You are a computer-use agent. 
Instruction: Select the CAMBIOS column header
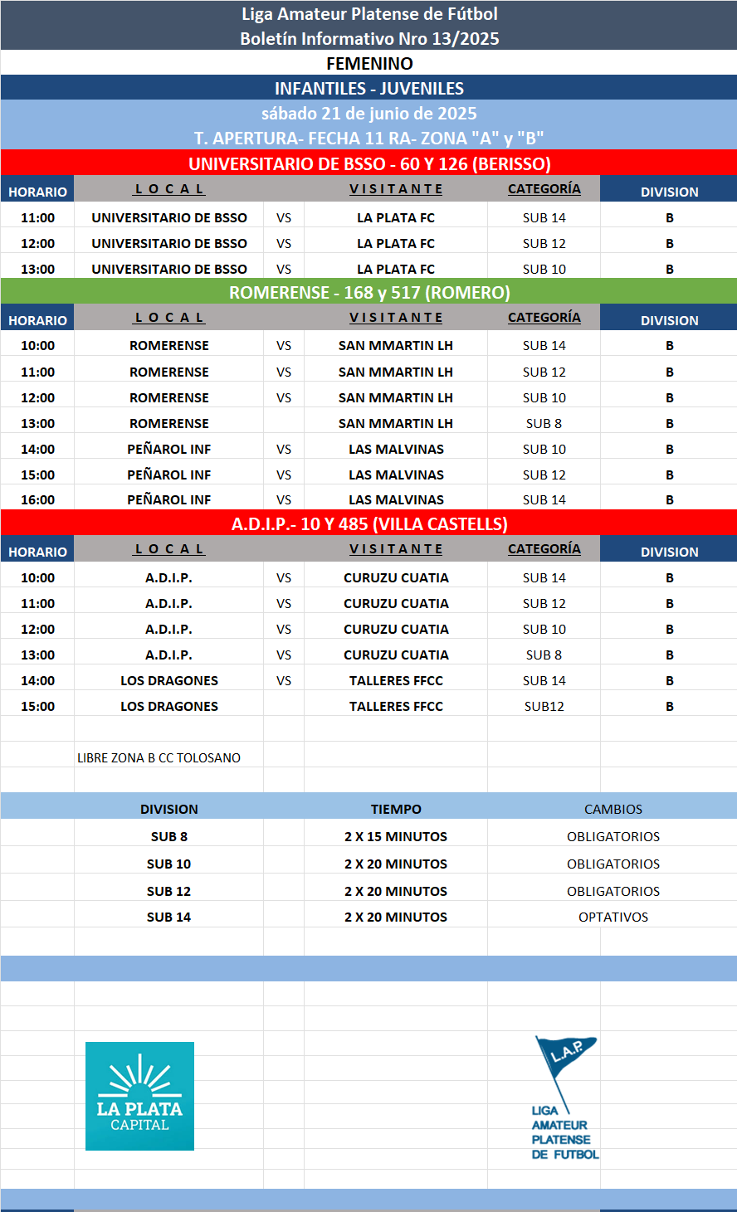(x=613, y=809)
